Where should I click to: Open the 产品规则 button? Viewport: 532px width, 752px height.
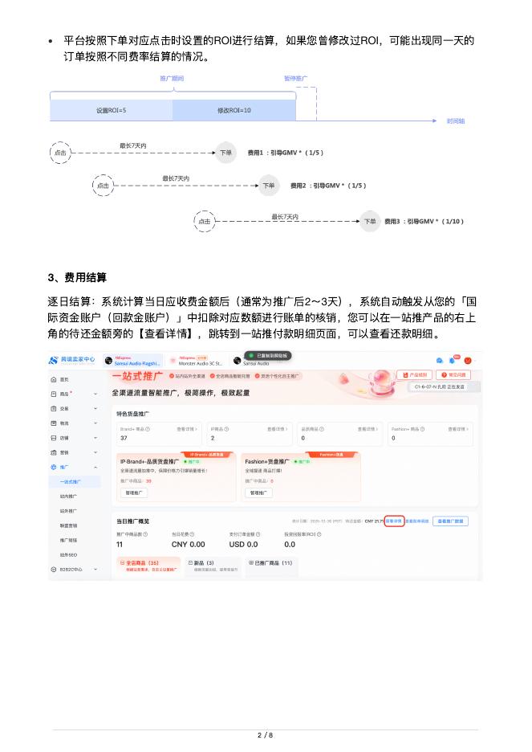[415, 374]
